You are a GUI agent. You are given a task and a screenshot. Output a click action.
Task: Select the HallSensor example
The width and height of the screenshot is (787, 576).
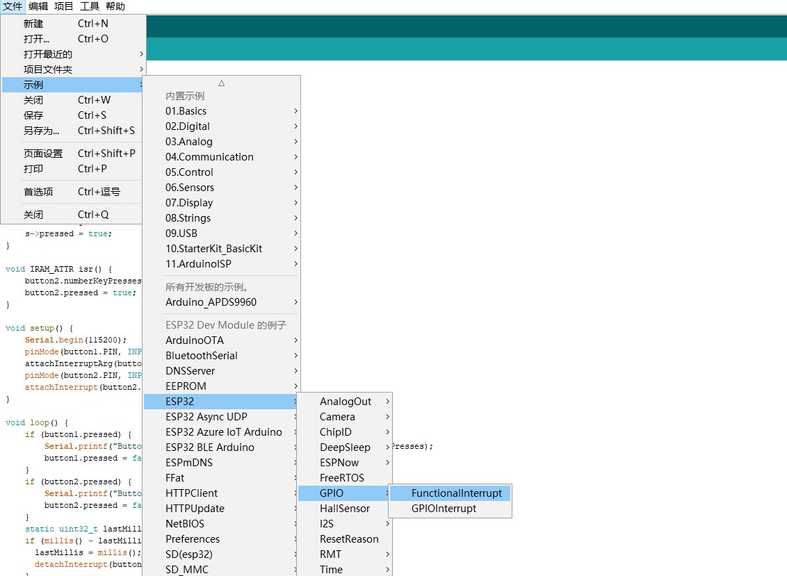(x=345, y=509)
